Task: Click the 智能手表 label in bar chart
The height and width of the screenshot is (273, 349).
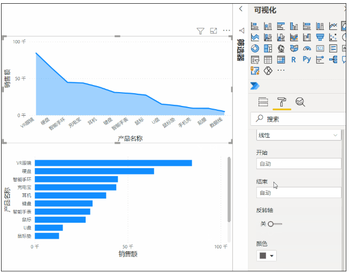Action: (22, 211)
